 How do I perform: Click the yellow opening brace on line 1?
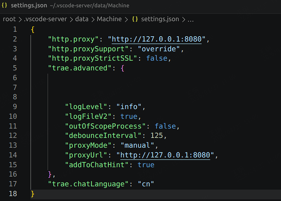coord(33,30)
